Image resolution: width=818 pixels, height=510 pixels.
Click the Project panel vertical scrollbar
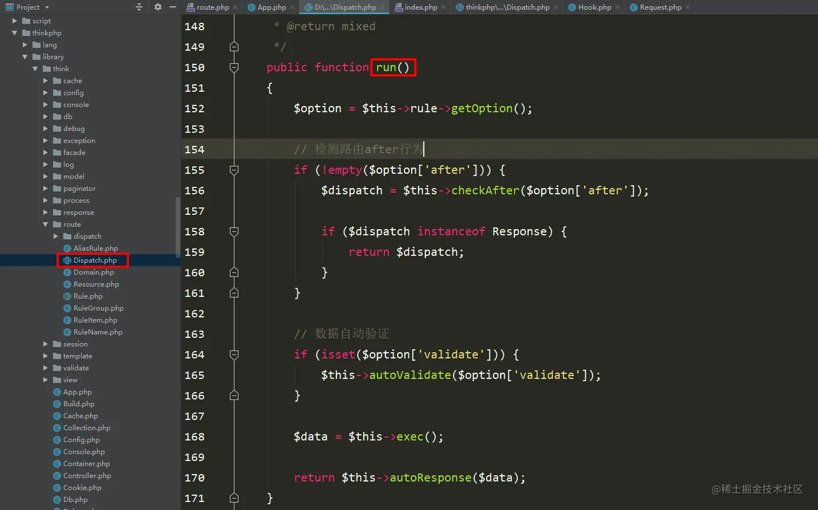[x=178, y=228]
